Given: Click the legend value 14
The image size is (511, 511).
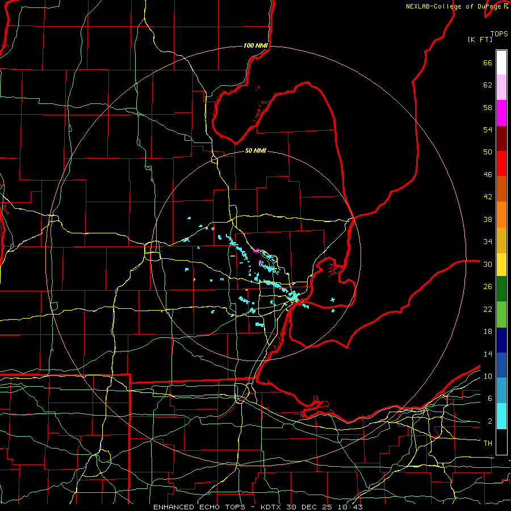Looking at the screenshot, I should click(488, 354).
